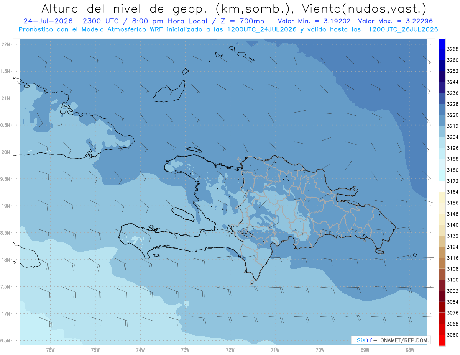This screenshot has width=460, height=355.
Task: Click the '22N' latitude label
Action: [x=7, y=44]
